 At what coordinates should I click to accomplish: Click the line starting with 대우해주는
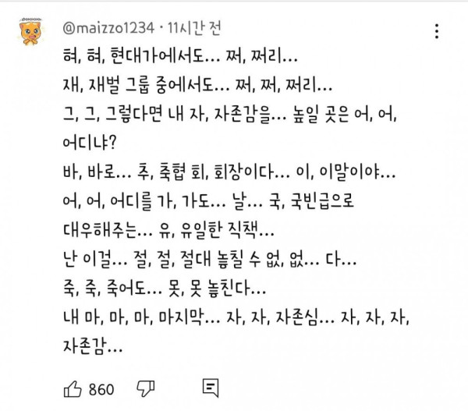(168, 229)
